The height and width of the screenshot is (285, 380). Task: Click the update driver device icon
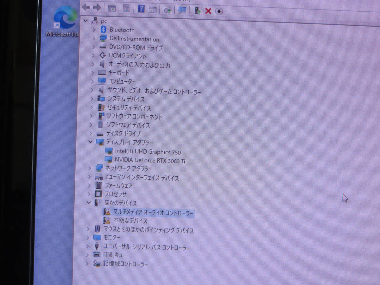tap(198, 10)
